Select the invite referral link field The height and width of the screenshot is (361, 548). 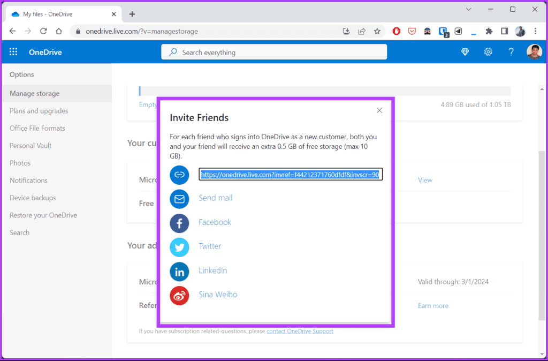(291, 174)
